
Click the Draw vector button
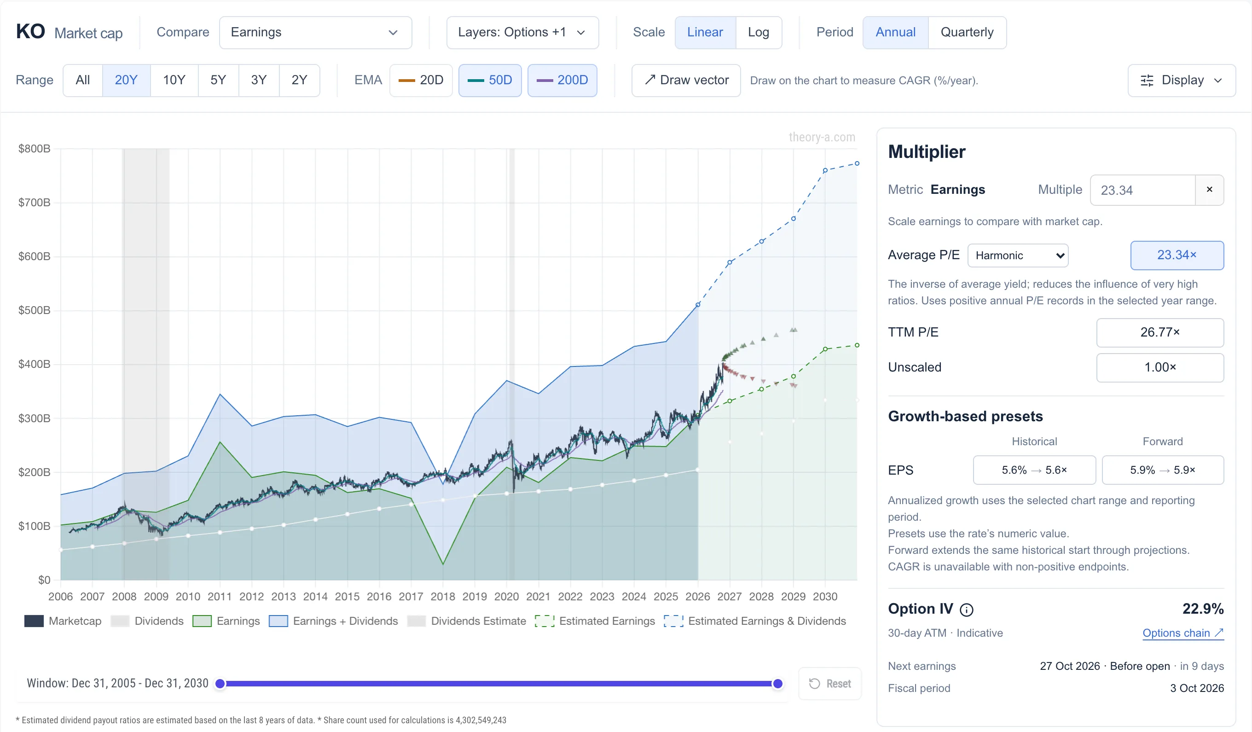[x=686, y=81]
